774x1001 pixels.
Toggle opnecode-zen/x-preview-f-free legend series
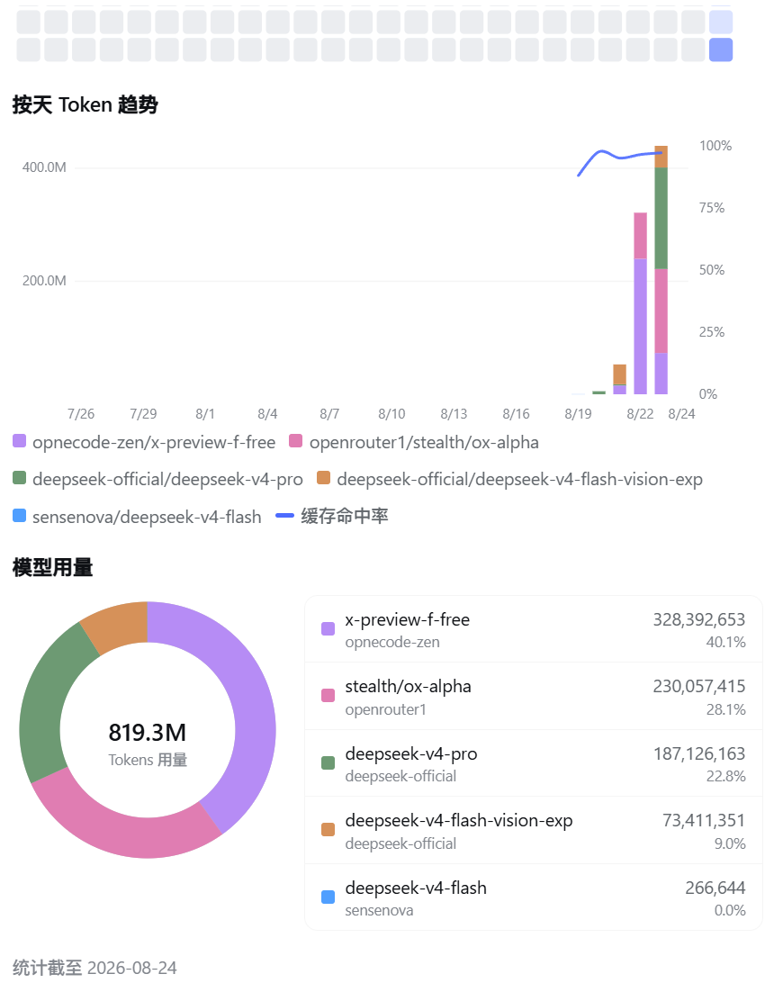click(144, 442)
